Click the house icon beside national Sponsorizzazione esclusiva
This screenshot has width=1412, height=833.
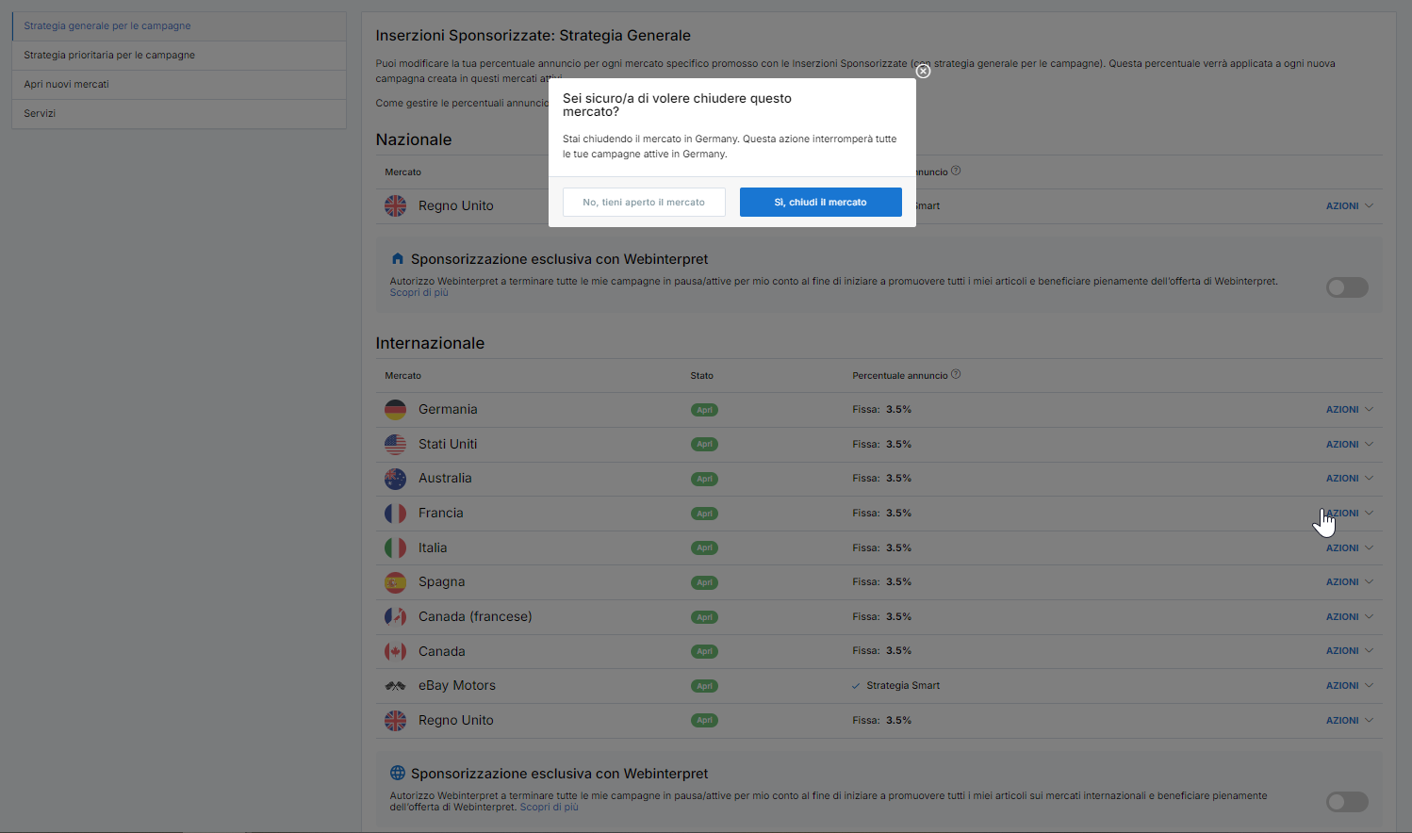pyautogui.click(x=397, y=259)
